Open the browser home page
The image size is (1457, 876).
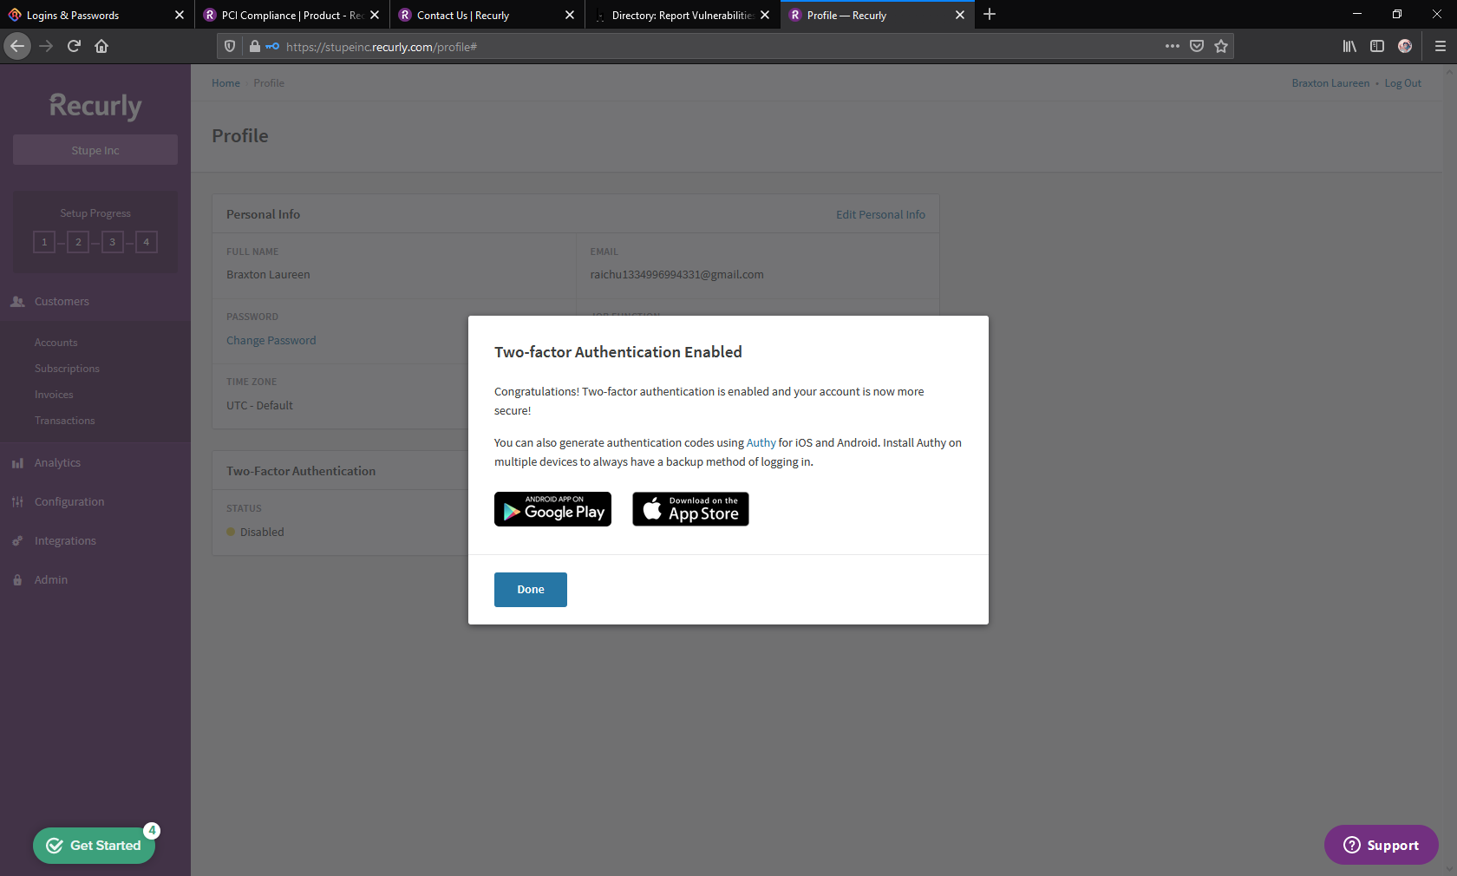[101, 46]
